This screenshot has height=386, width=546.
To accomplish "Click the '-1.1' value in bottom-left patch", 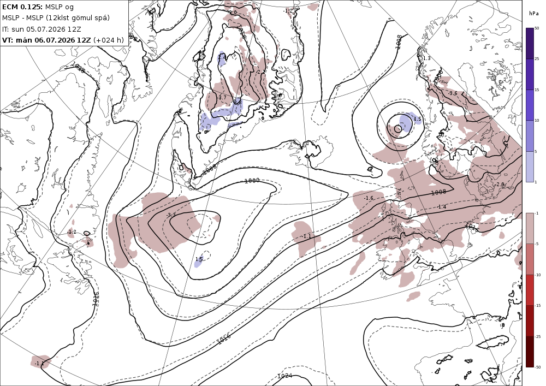I will 39,364.
